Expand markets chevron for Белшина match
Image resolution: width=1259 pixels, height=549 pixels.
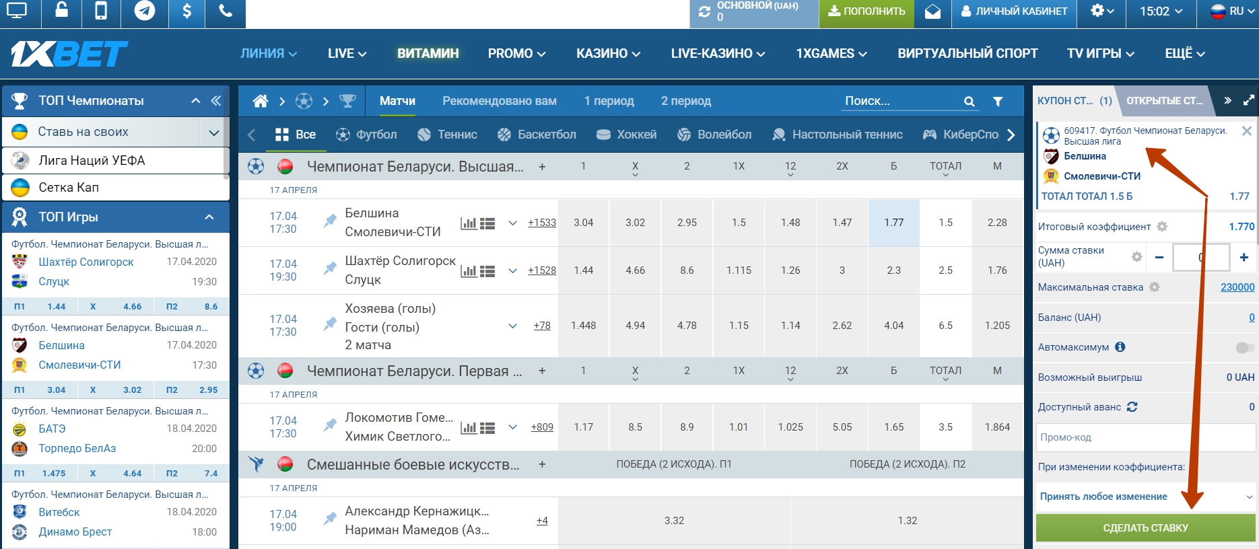[512, 223]
